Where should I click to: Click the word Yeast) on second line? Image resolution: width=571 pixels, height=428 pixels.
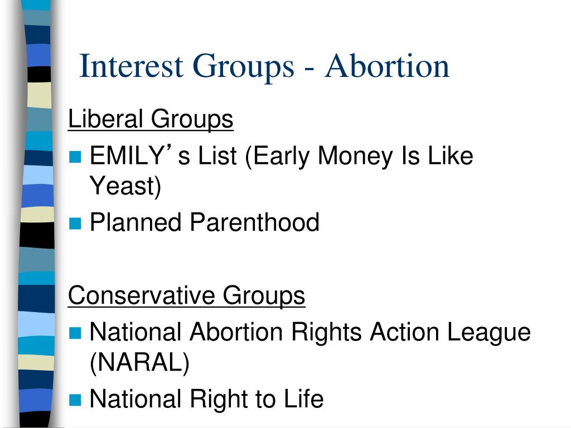pyautogui.click(x=125, y=186)
